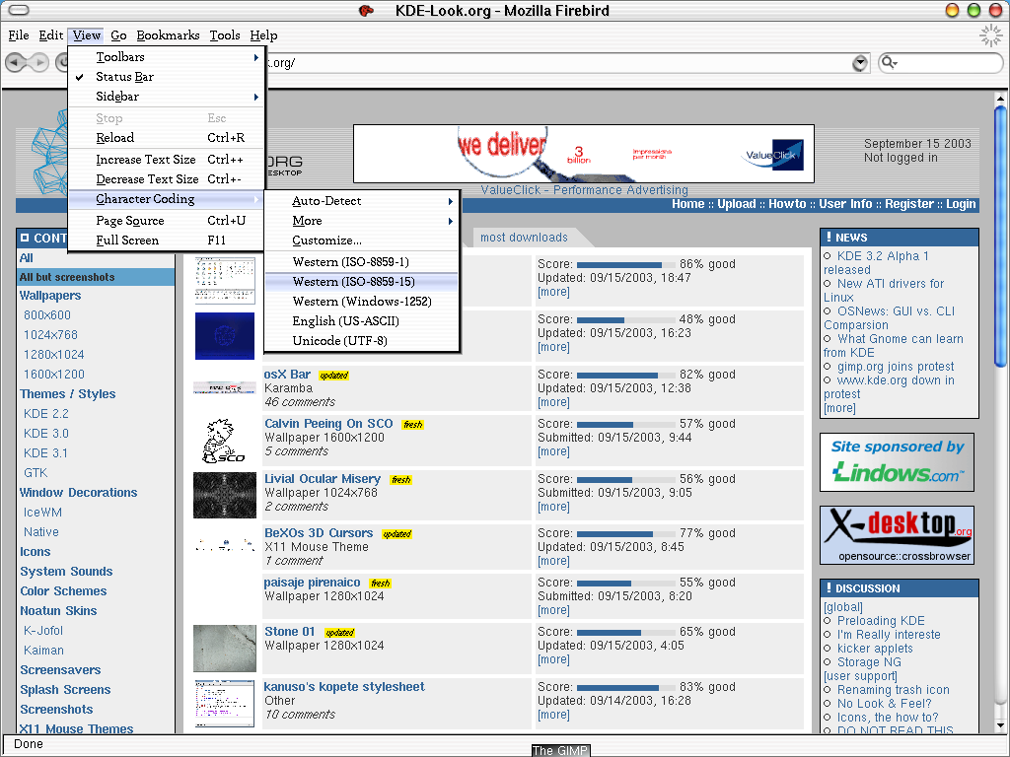The height and width of the screenshot is (757, 1010).
Task: Choose Customize... in Character Coding submenu
Action: 362,241
